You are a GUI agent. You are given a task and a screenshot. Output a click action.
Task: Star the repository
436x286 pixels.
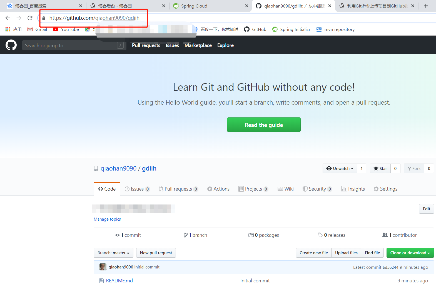[x=380, y=168]
